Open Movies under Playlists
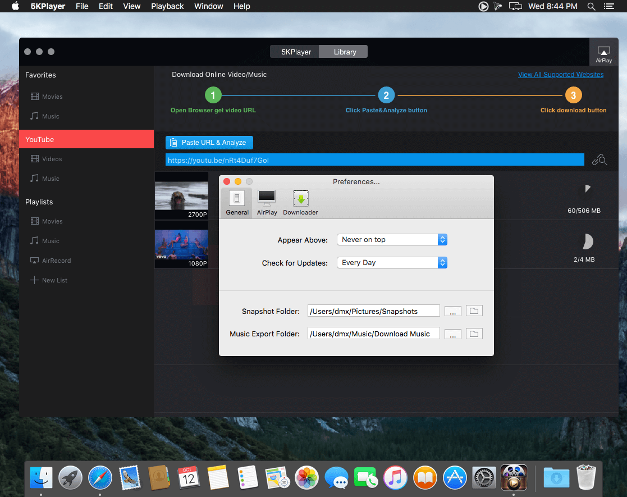Image resolution: width=627 pixels, height=497 pixels. (x=47, y=221)
